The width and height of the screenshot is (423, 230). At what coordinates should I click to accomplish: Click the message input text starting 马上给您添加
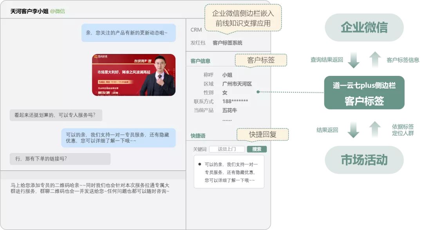[x=90, y=188]
